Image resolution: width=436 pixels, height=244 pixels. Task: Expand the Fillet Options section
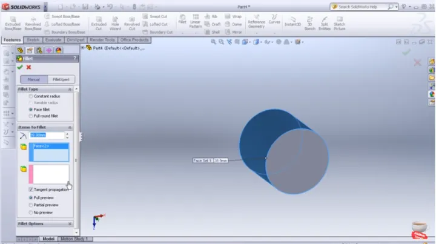(x=69, y=224)
